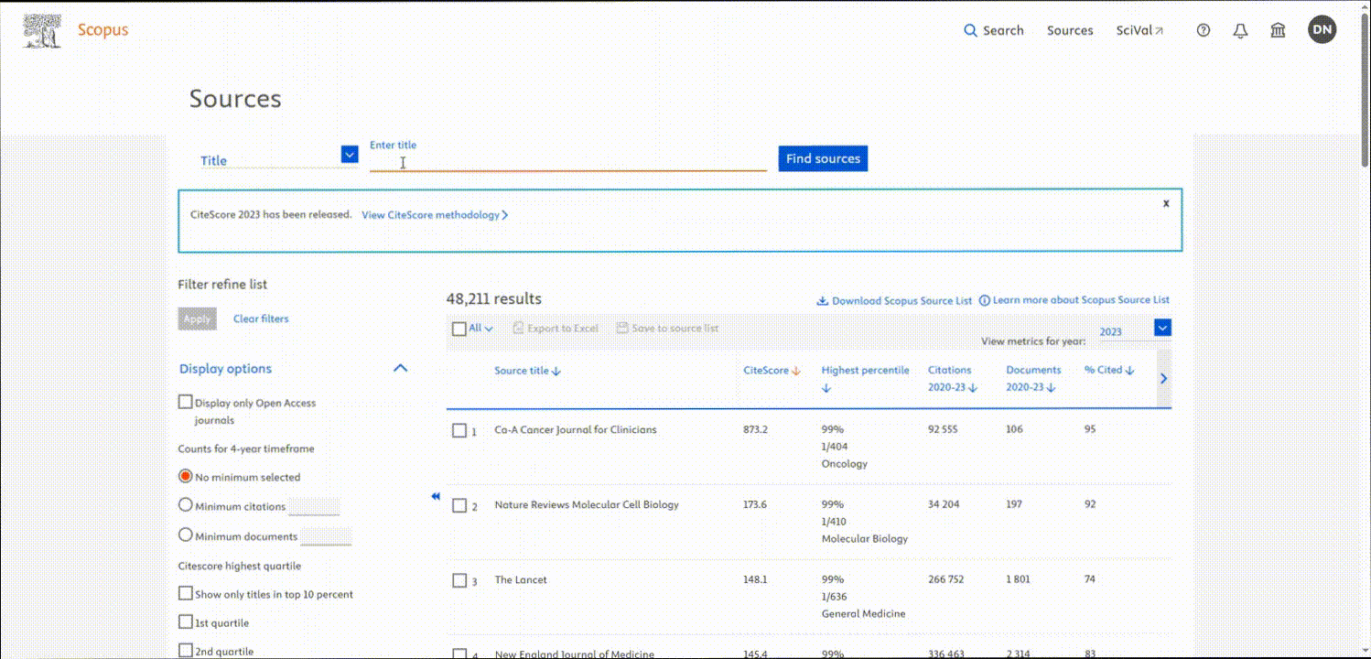Open SciVal from the top navigation
This screenshot has height=659, width=1371.
coord(1139,29)
